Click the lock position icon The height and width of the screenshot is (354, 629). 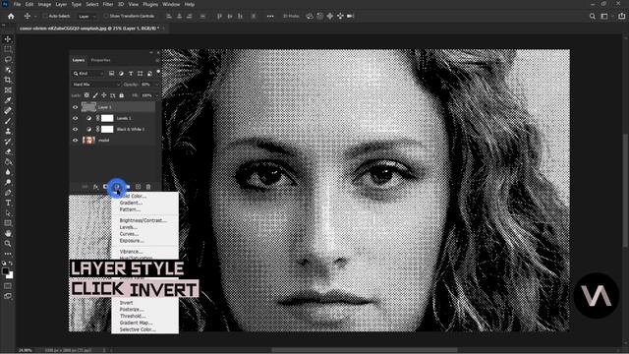(104, 95)
